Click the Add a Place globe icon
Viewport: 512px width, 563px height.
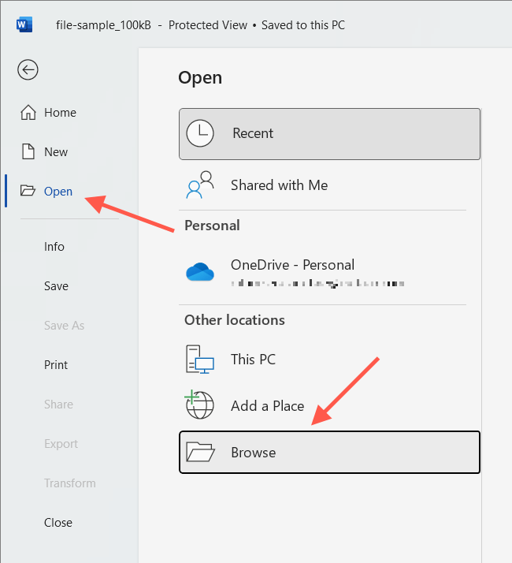(200, 405)
